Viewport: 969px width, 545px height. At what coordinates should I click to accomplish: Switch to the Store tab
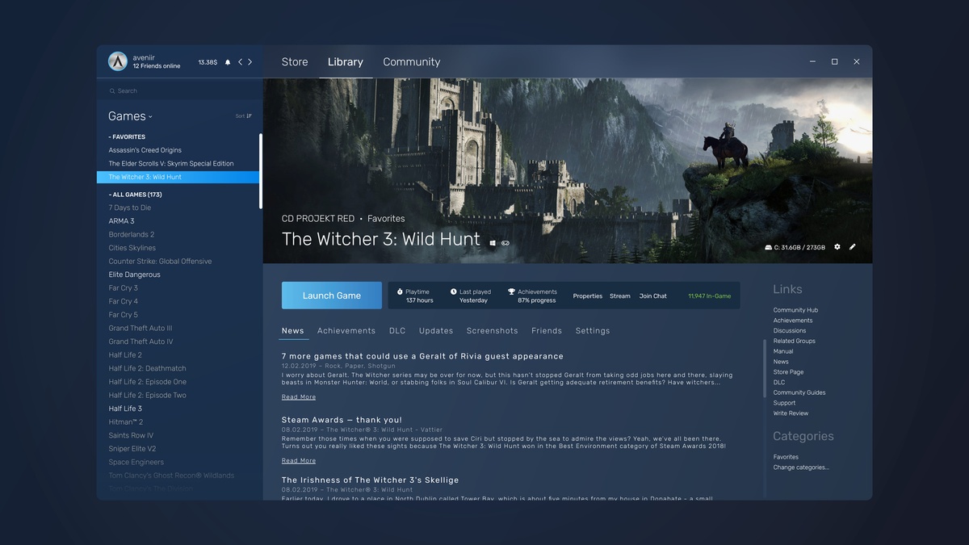coord(294,61)
